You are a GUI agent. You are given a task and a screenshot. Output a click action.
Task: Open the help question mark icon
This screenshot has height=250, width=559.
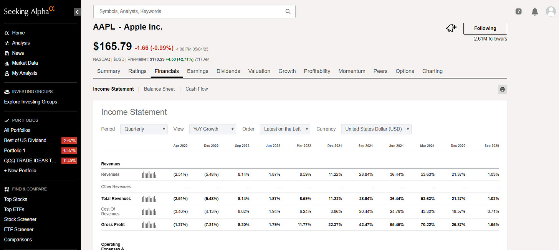pyautogui.click(x=518, y=11)
